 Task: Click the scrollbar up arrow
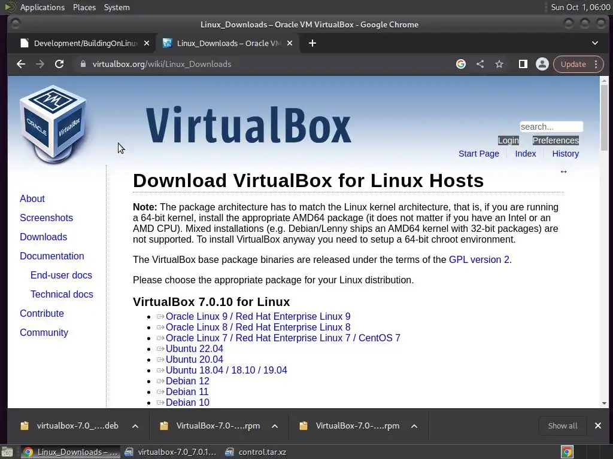tap(604, 81)
